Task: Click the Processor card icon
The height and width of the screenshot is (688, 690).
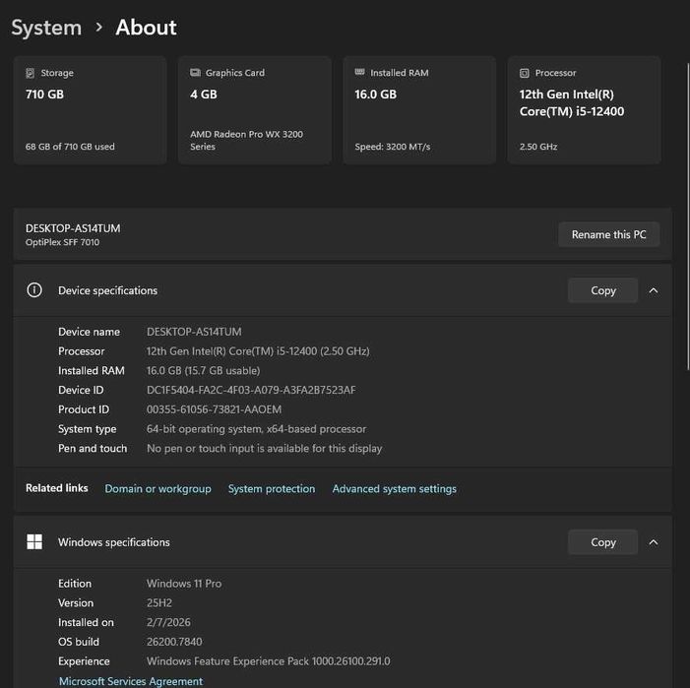Action: point(524,73)
